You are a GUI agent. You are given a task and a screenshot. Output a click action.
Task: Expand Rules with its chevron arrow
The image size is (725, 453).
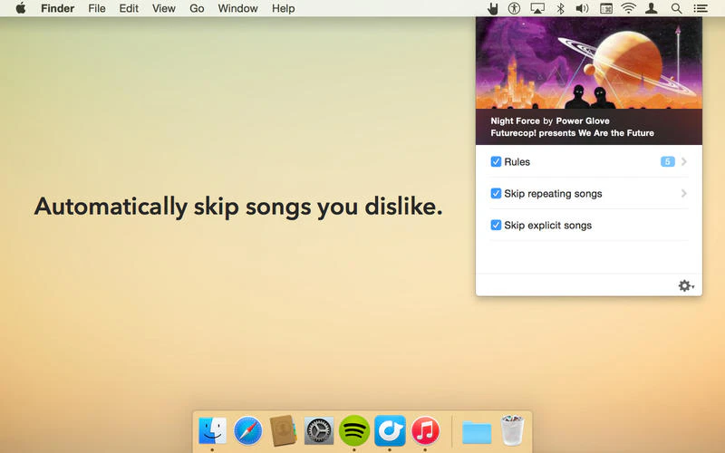point(684,162)
